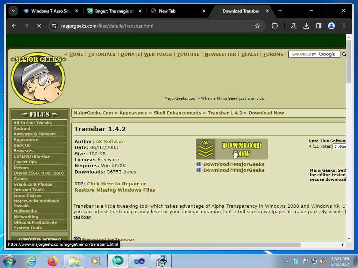Viewport: 358px width, 268px height.
Task: Click scroll right arrow
Action: pos(343,245)
